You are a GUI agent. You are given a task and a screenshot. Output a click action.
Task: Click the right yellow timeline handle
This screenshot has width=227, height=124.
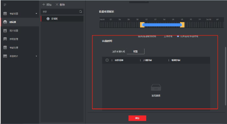click(182, 25)
